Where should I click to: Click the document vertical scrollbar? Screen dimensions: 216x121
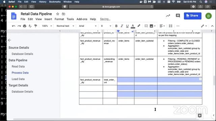[x=214, y=81]
